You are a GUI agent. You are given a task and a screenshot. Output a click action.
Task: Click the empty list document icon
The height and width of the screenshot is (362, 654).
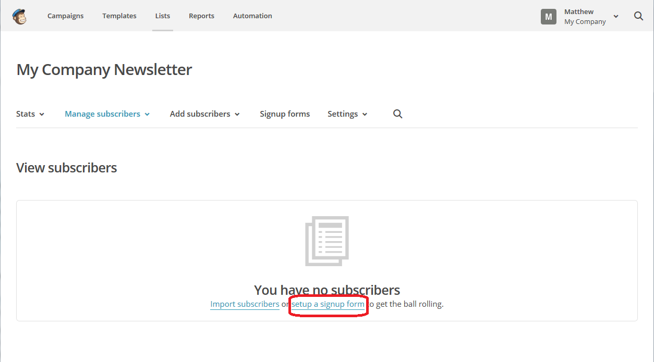(x=327, y=241)
